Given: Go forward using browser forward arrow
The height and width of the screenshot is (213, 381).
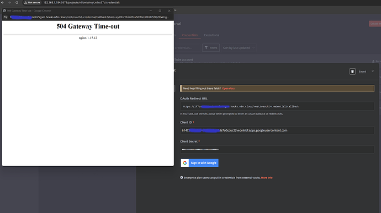Looking at the screenshot, I should click(9, 2).
